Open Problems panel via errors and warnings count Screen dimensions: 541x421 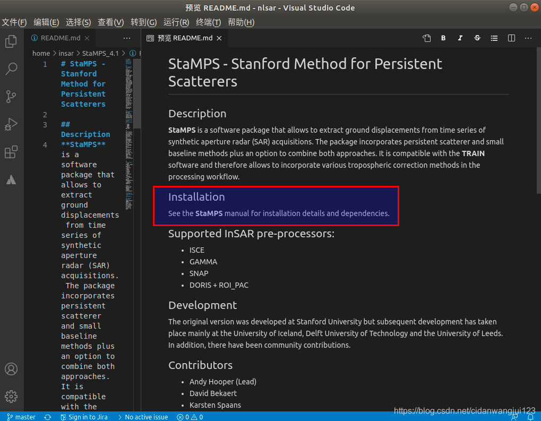tap(190, 417)
